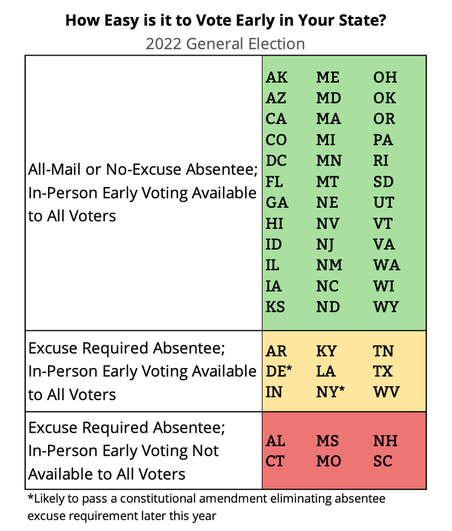Click the WV state entry
Viewport: 452px width, 531px height.
386,392
